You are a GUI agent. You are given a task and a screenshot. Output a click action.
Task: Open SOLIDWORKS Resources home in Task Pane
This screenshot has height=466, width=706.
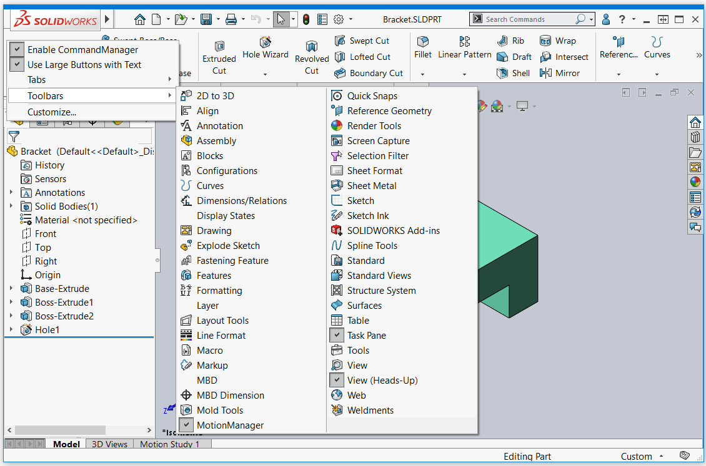click(x=695, y=122)
